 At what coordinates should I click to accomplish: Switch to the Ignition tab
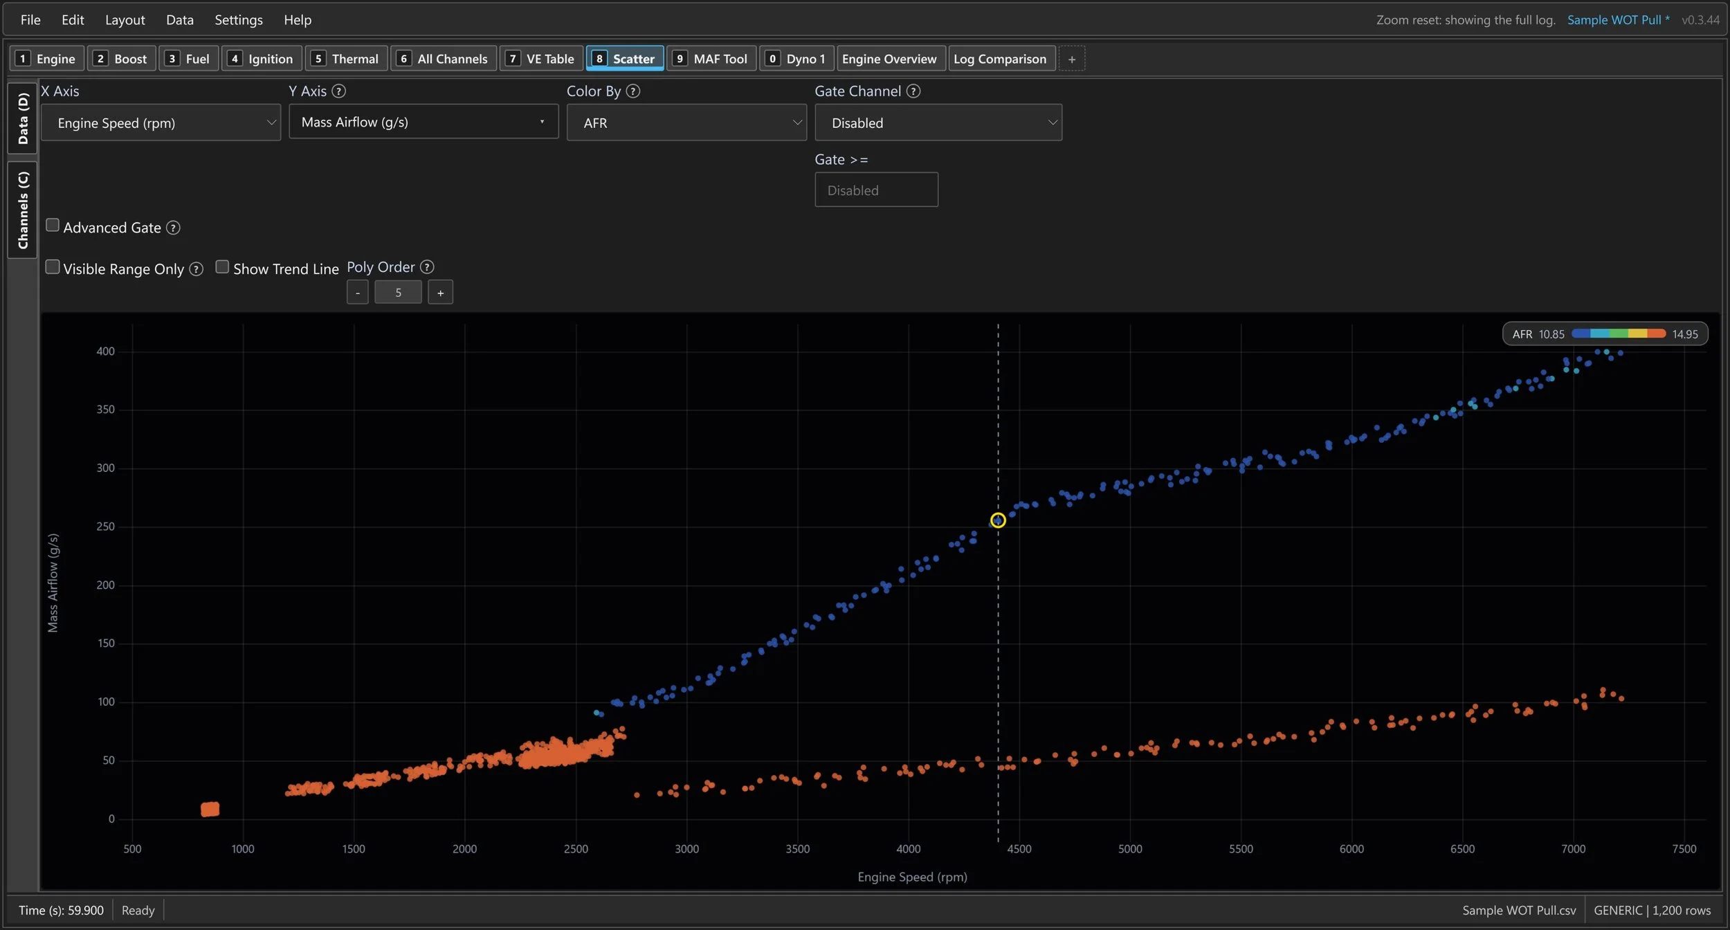(262, 59)
